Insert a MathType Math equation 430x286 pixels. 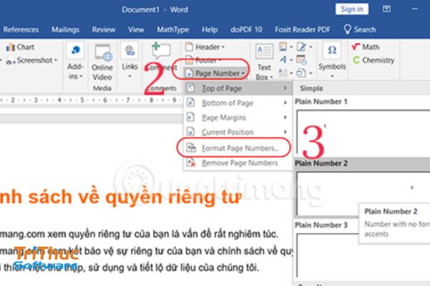click(x=365, y=47)
